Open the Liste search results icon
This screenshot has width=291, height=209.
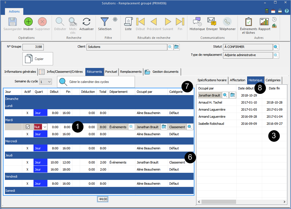coord(128,22)
